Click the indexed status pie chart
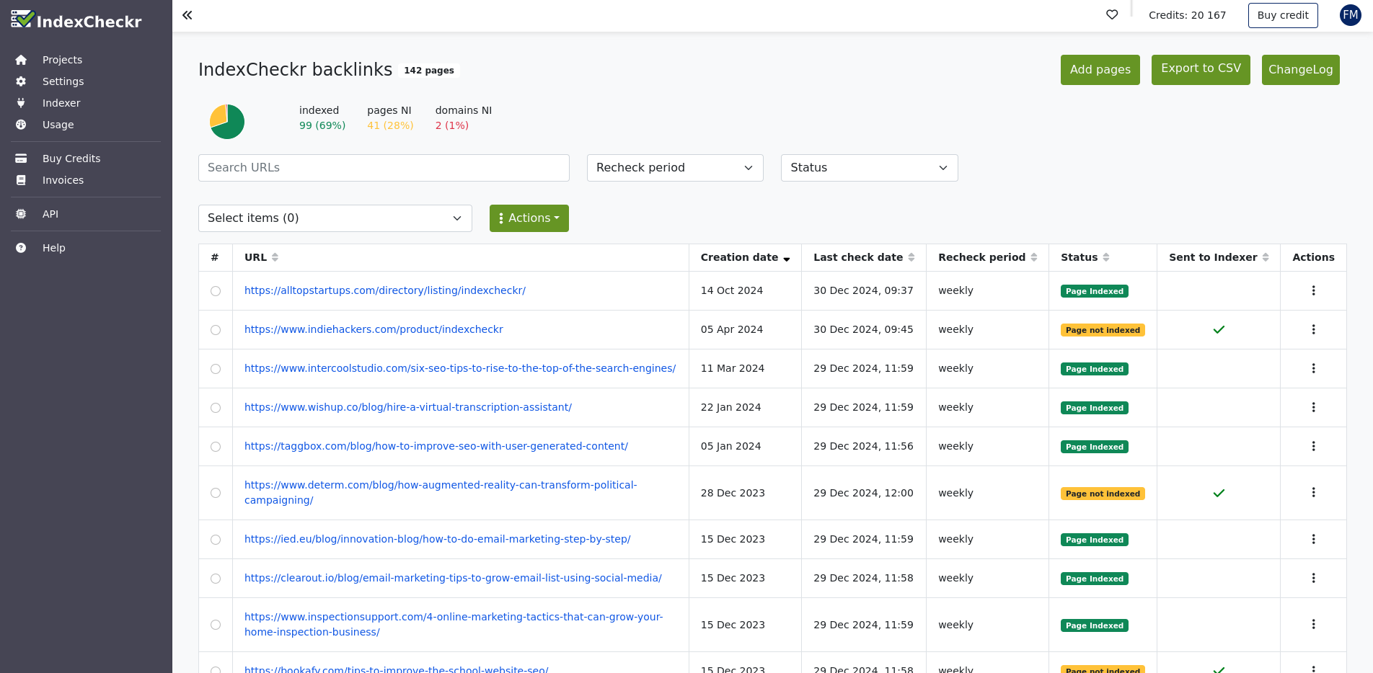 (x=227, y=121)
